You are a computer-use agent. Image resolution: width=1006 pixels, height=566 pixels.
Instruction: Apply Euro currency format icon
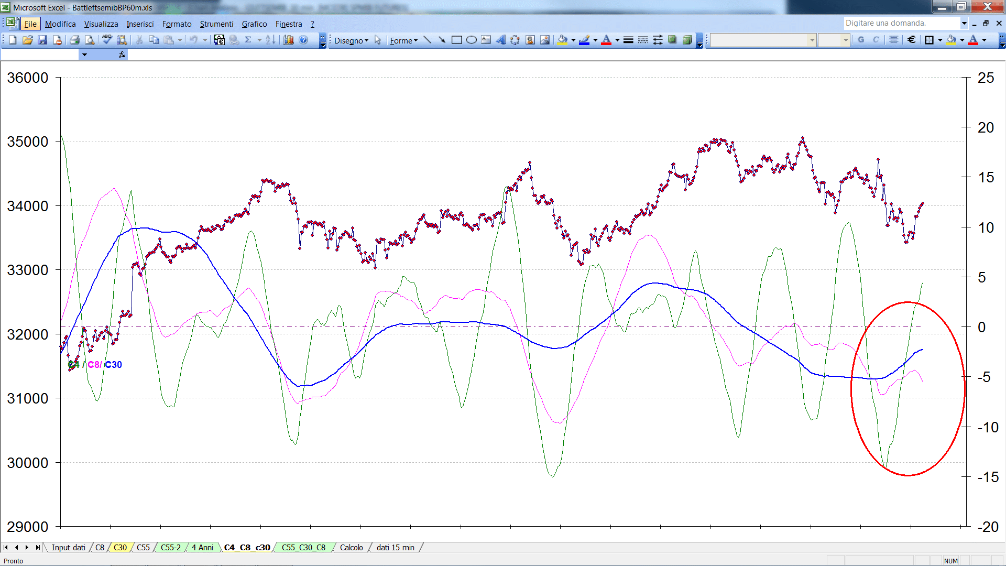(x=912, y=40)
